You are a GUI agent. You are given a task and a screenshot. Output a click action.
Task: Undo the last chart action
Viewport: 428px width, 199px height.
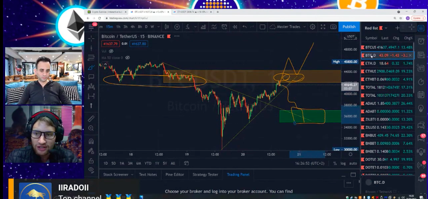click(x=245, y=27)
